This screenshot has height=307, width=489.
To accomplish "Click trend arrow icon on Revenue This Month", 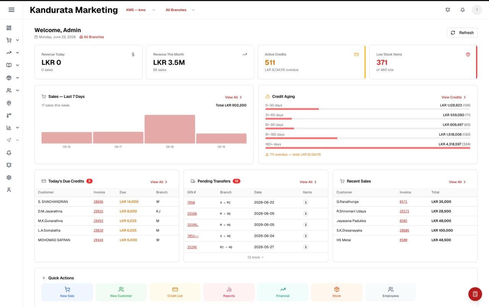I will pos(244,54).
